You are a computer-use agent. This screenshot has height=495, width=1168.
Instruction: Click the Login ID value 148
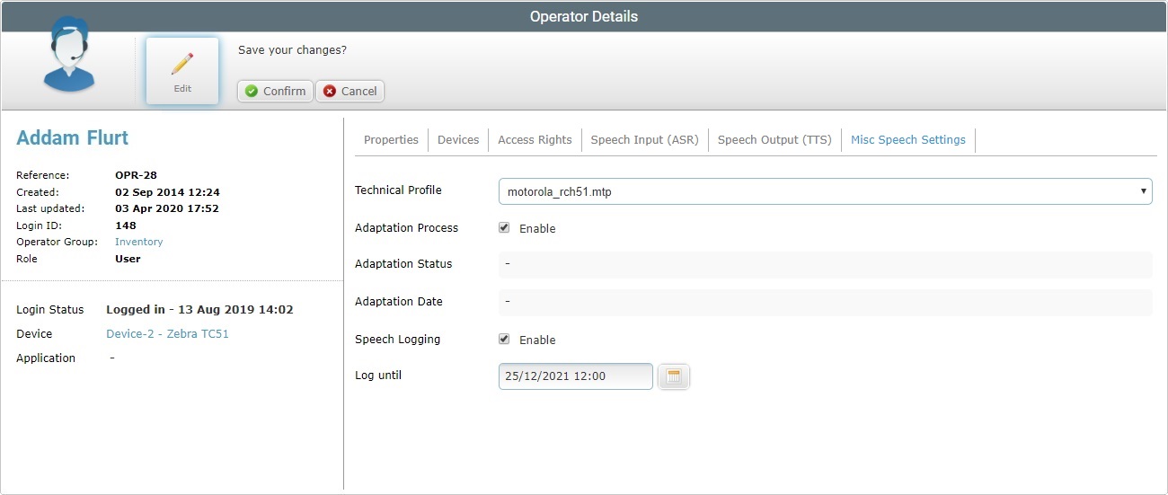click(x=126, y=225)
